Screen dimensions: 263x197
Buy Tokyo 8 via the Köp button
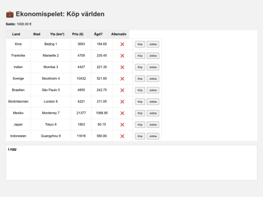click(140, 125)
